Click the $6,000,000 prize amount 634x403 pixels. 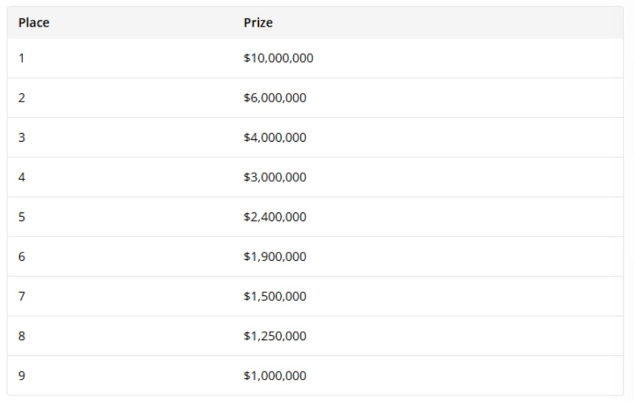275,98
